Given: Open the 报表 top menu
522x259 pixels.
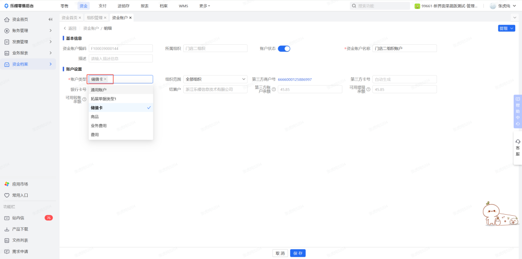Looking at the screenshot, I should click(x=144, y=6).
